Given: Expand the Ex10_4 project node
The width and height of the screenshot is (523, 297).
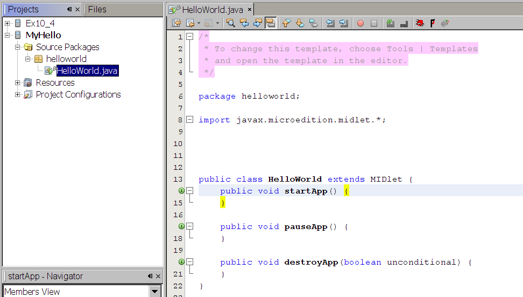Looking at the screenshot, I should click(x=8, y=24).
